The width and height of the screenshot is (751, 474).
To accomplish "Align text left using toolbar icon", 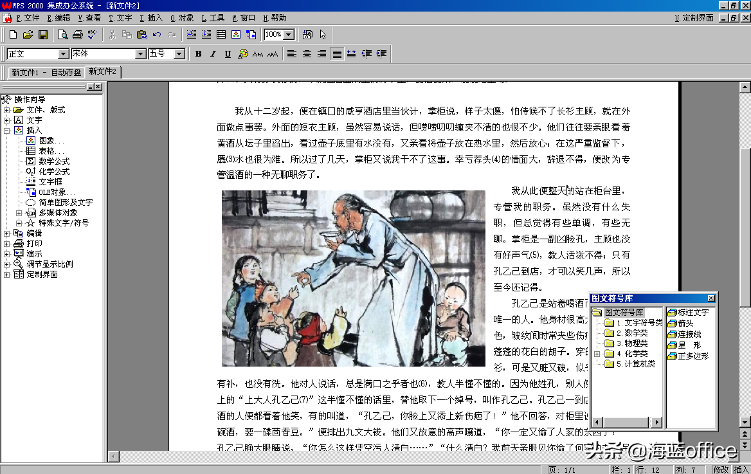I will pos(292,53).
